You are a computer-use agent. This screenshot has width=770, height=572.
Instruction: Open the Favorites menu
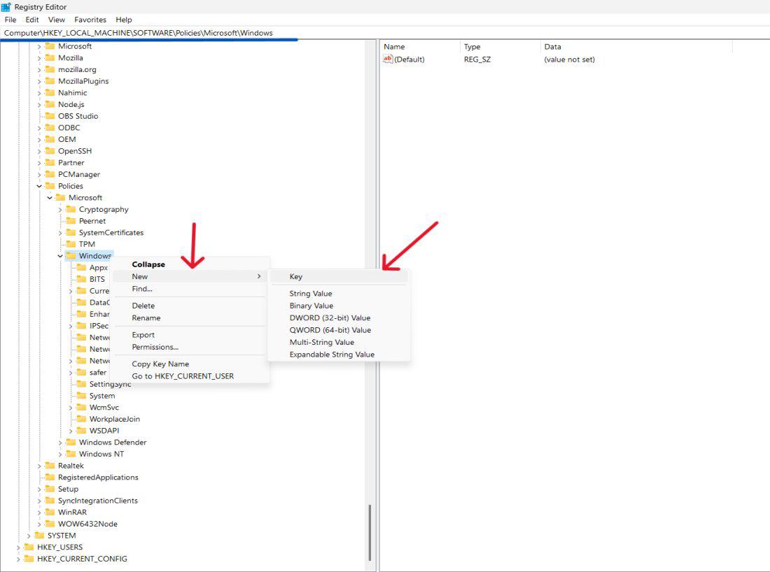tap(90, 20)
